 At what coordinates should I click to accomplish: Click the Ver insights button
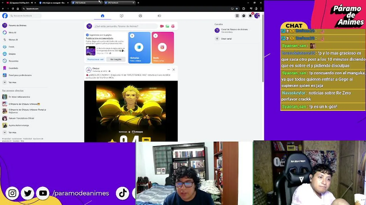pyautogui.click(x=116, y=59)
